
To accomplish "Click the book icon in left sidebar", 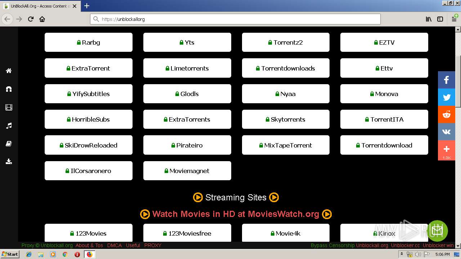I will click(9, 144).
